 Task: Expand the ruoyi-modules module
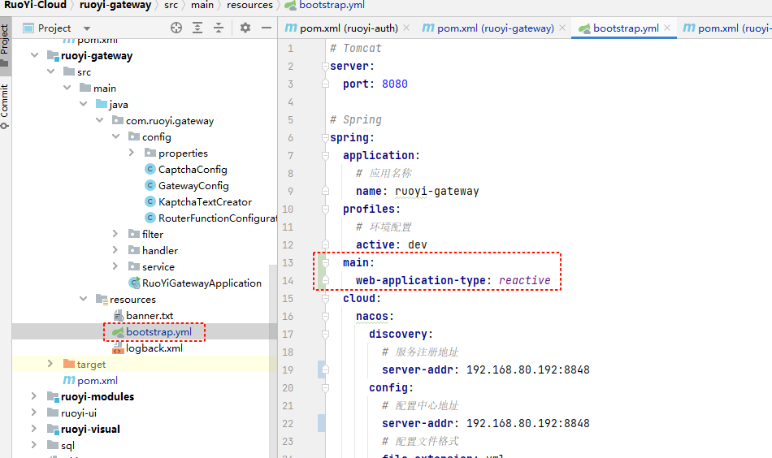(x=34, y=396)
